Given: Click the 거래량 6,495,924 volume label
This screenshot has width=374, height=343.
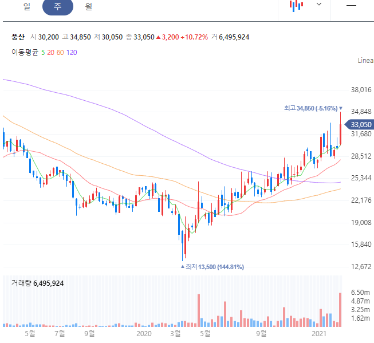Looking at the screenshot, I should pyautogui.click(x=37, y=283).
